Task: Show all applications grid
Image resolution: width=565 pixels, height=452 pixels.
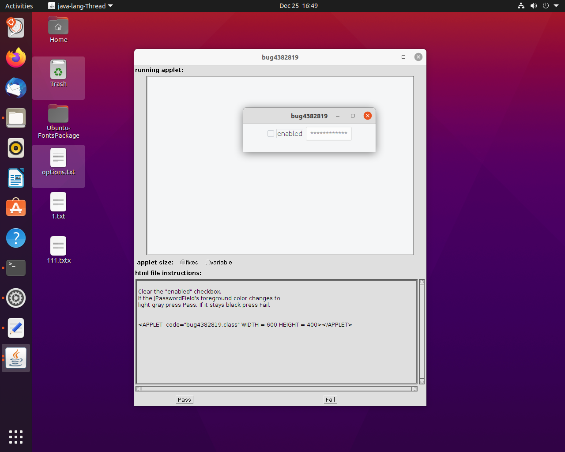Action: tap(16, 437)
